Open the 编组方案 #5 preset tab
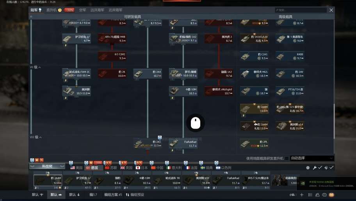This screenshot has height=201, width=356. [x=113, y=195]
